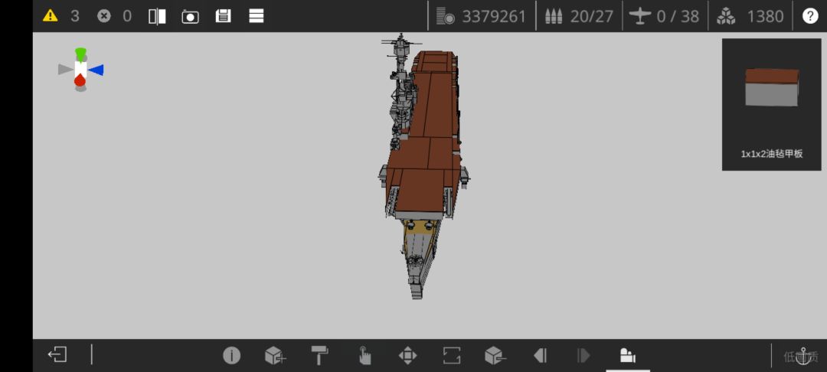The width and height of the screenshot is (827, 372).
Task: Switch to the ship parts tab icon
Action: point(628,356)
